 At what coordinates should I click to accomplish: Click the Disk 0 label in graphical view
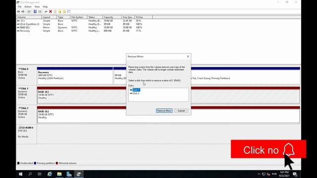pos(25,69)
